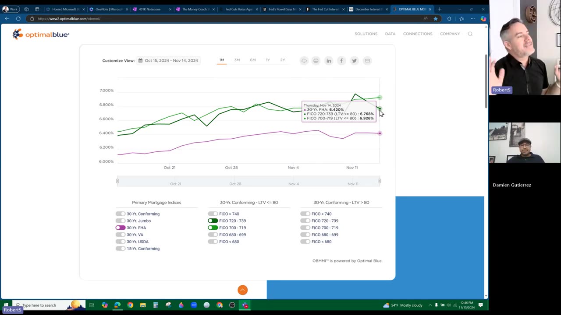Image resolution: width=561 pixels, height=315 pixels.
Task: Open Edge settings and more menu
Action: click(x=472, y=19)
